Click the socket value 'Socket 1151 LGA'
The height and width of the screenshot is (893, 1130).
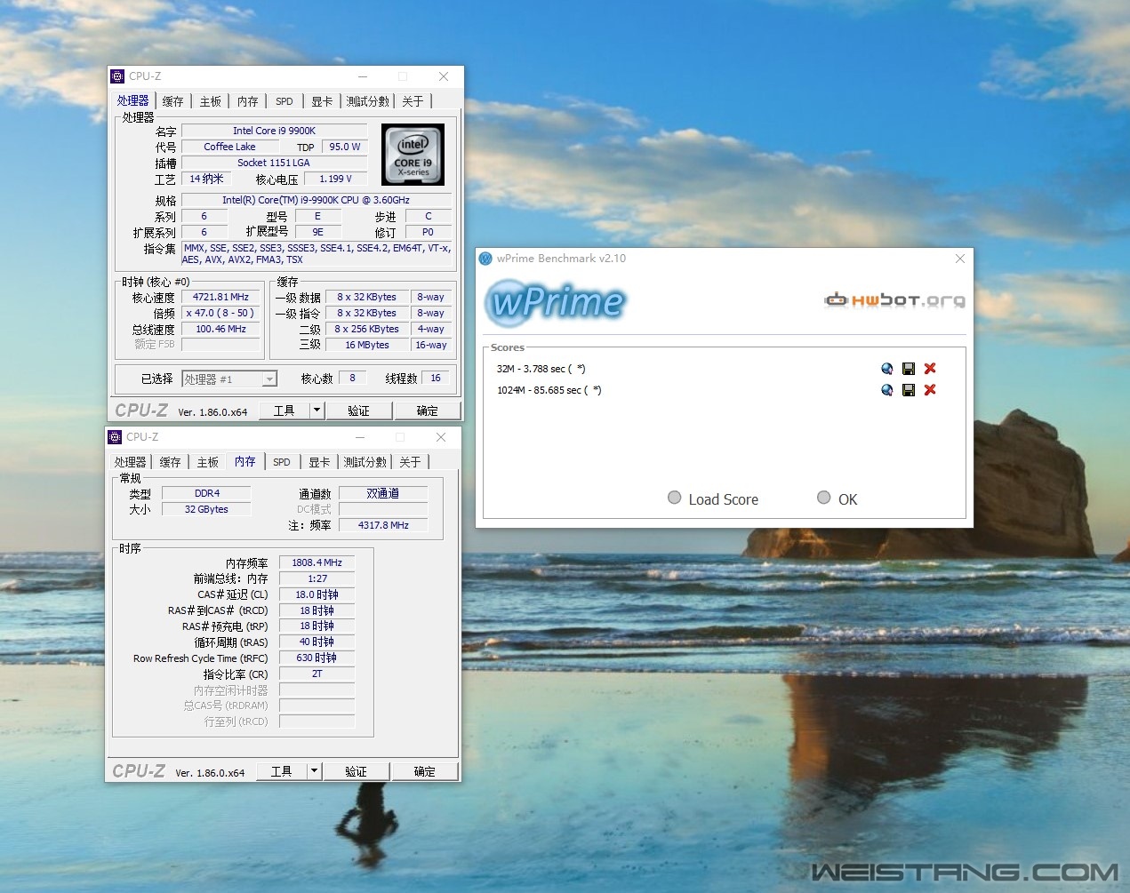(274, 163)
